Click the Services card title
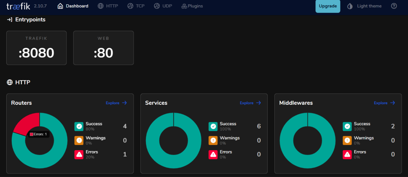The image size is (408, 177). (x=156, y=103)
